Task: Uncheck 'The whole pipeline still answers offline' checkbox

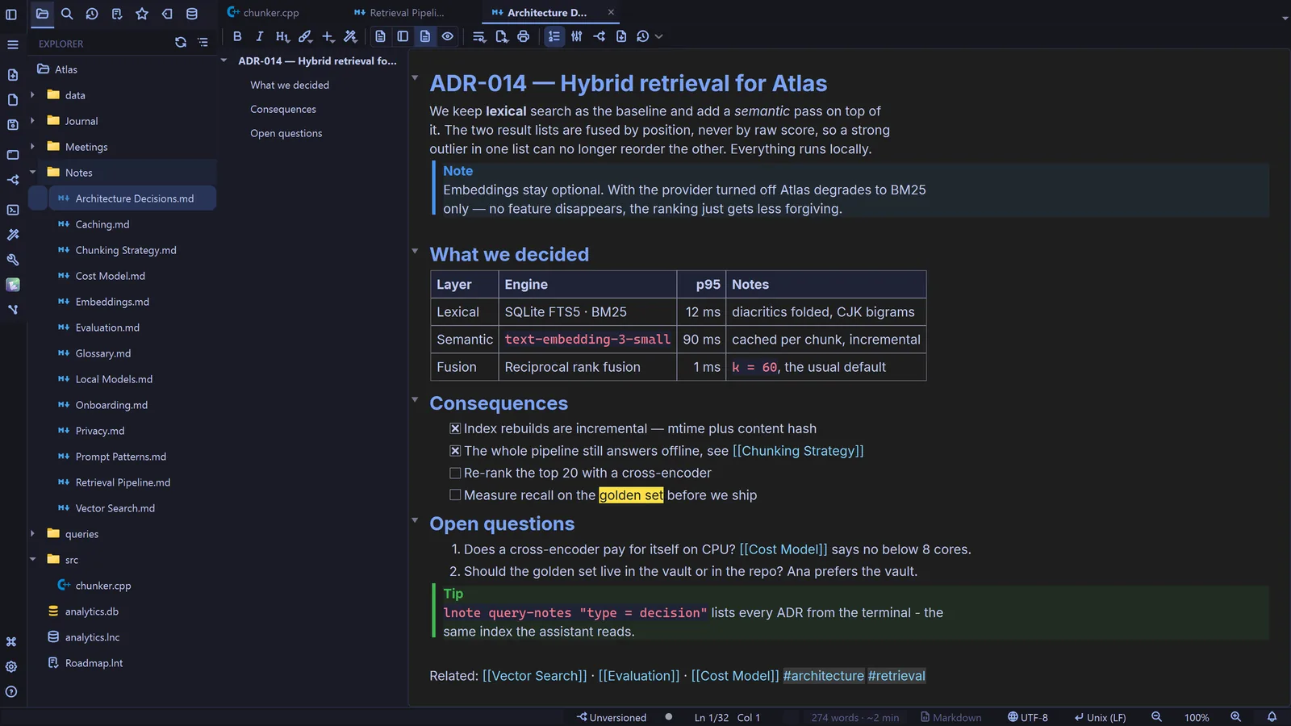Action: [455, 451]
